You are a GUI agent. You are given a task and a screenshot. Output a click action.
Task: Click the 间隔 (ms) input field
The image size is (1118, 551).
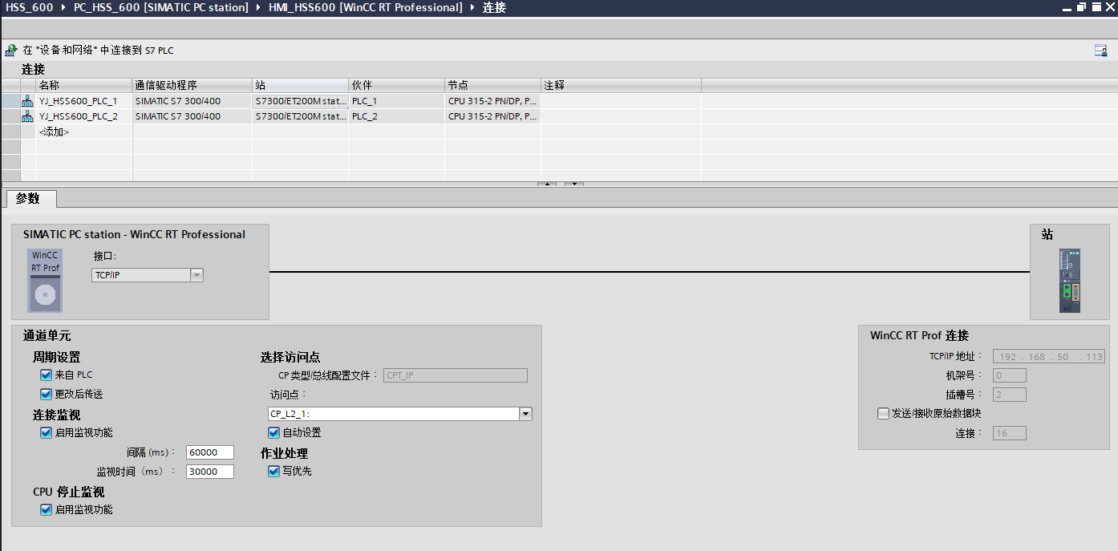(x=209, y=452)
